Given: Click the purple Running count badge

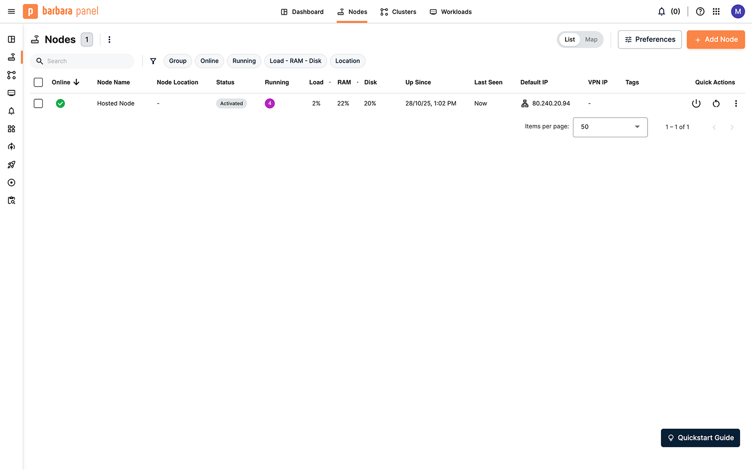Looking at the screenshot, I should 269,103.
